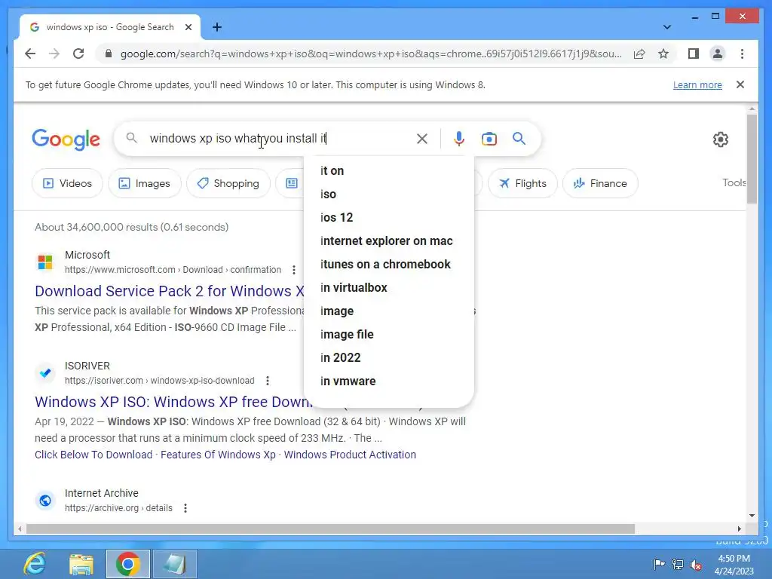Filter results by Finance

[x=600, y=183]
